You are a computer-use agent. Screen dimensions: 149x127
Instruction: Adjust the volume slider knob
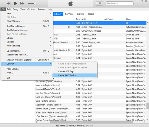tap(35, 4)
